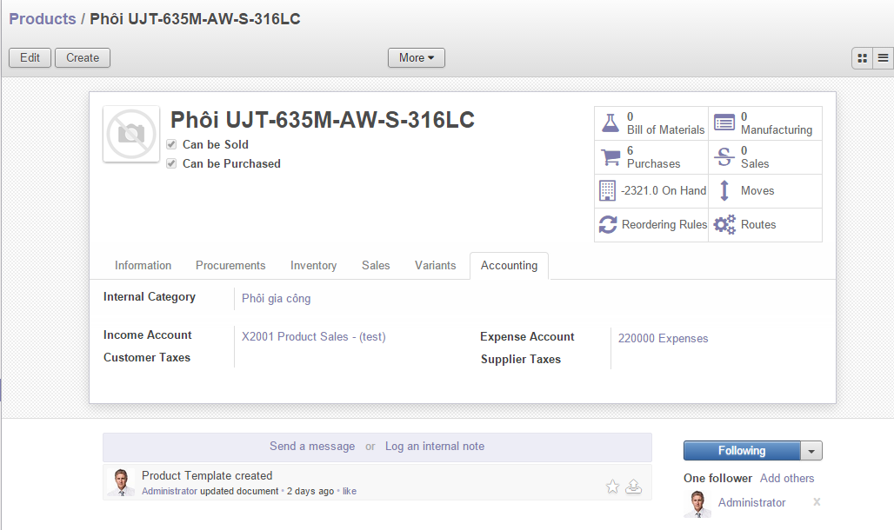Open Routes gears icon
Image resolution: width=894 pixels, height=530 pixels.
click(x=724, y=224)
